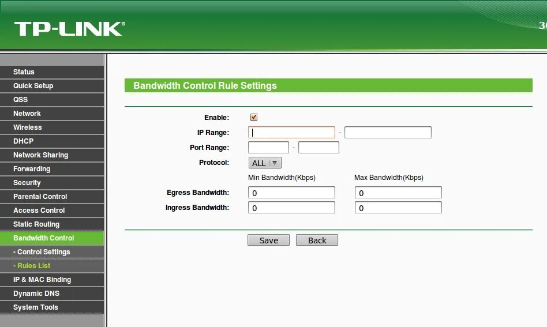
Task: Click the IP Range label
Action: [x=213, y=133]
